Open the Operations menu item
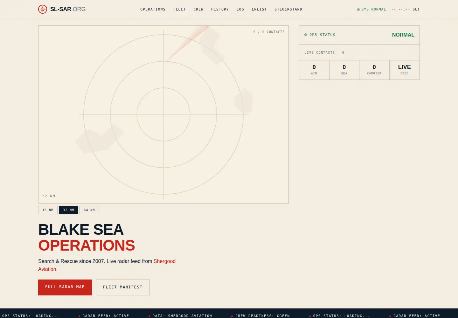 click(x=153, y=9)
